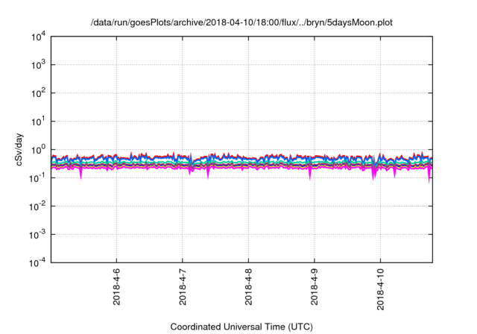This screenshot has width=477, height=334.
Task: Click the 10^4 y-axis tick label
Action: (x=37, y=37)
